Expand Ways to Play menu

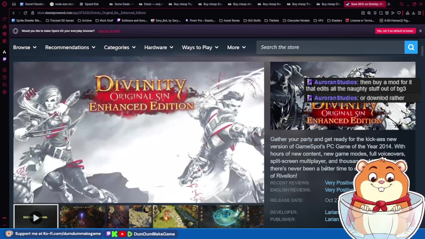[200, 47]
